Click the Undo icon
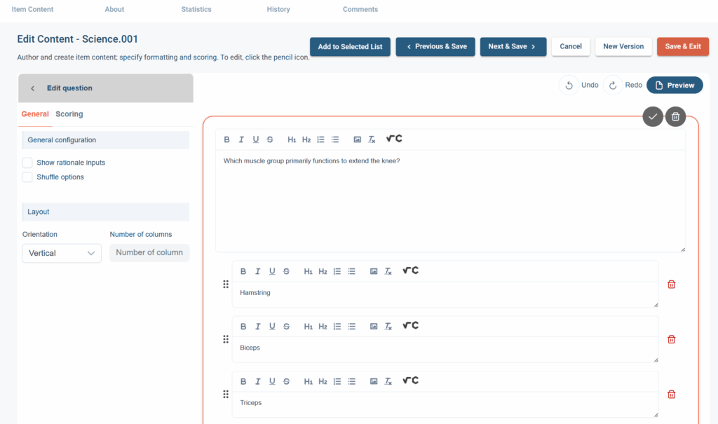718x424 pixels. (x=569, y=86)
